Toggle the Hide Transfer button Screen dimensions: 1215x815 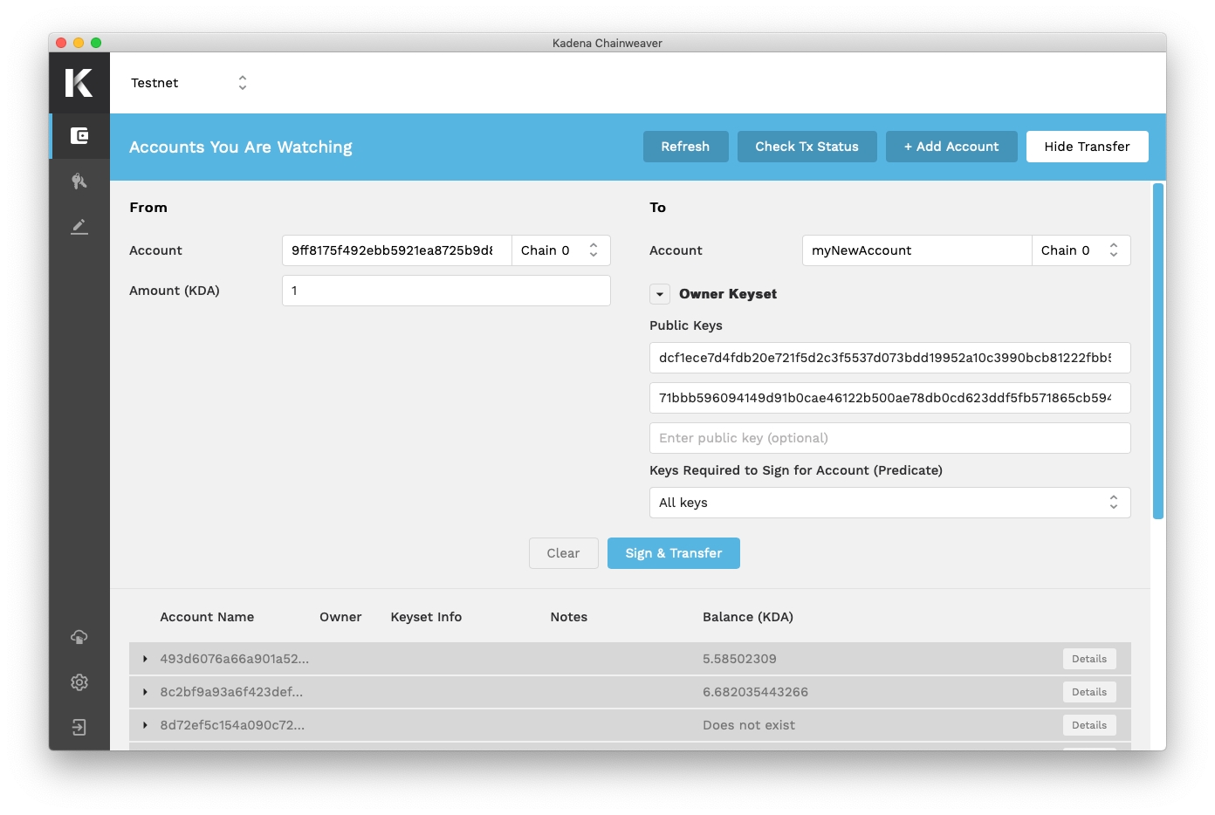point(1087,147)
